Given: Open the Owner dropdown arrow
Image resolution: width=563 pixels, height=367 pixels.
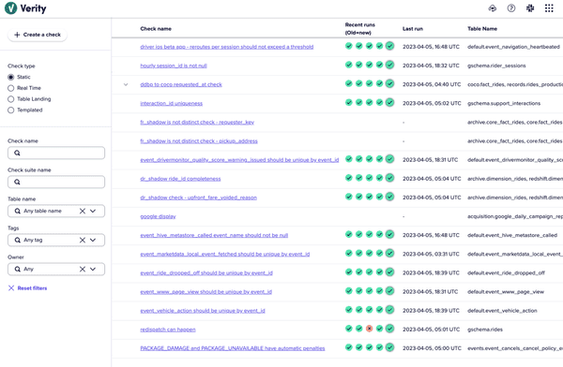Looking at the screenshot, I should point(93,269).
